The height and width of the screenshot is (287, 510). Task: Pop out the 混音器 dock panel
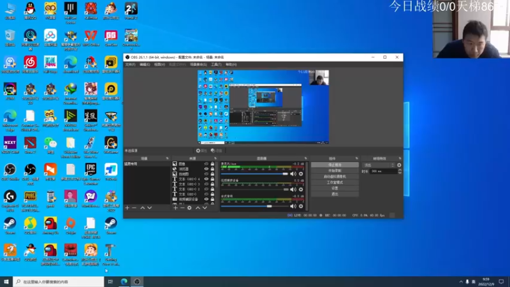click(305, 158)
